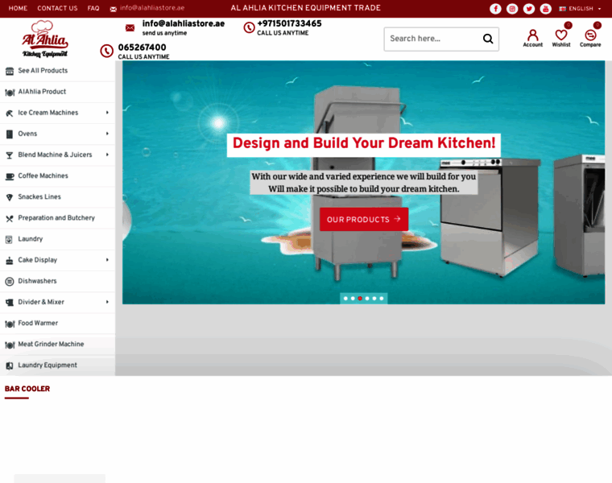The width and height of the screenshot is (612, 483).
Task: Open the YouTube social icon
Action: click(x=545, y=9)
